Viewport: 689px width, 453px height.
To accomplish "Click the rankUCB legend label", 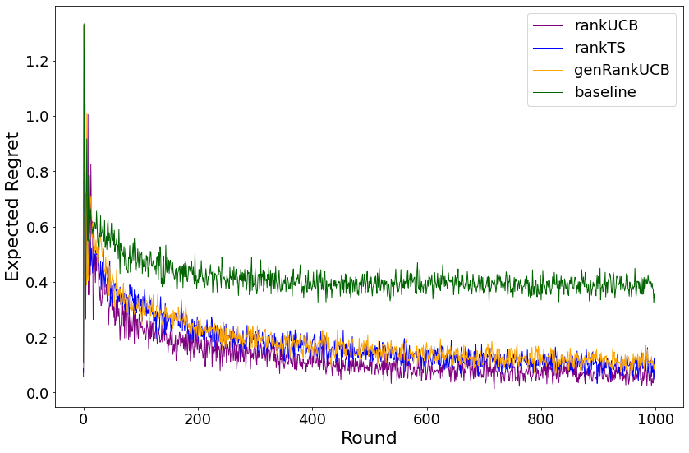I will [606, 25].
